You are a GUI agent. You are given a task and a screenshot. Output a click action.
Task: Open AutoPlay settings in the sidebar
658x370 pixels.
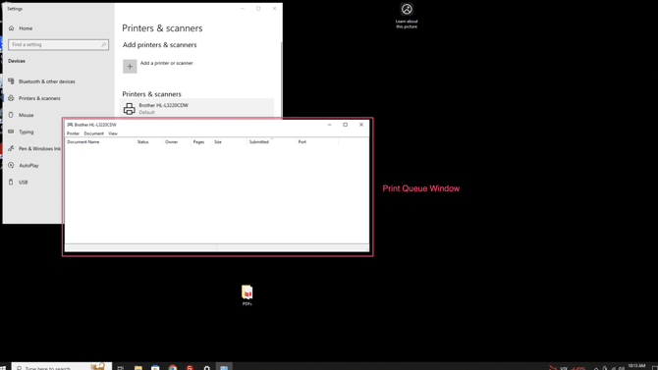pos(24,165)
